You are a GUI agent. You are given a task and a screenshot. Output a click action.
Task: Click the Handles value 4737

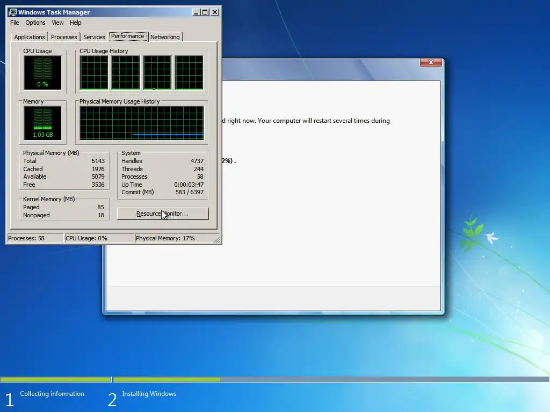[197, 161]
